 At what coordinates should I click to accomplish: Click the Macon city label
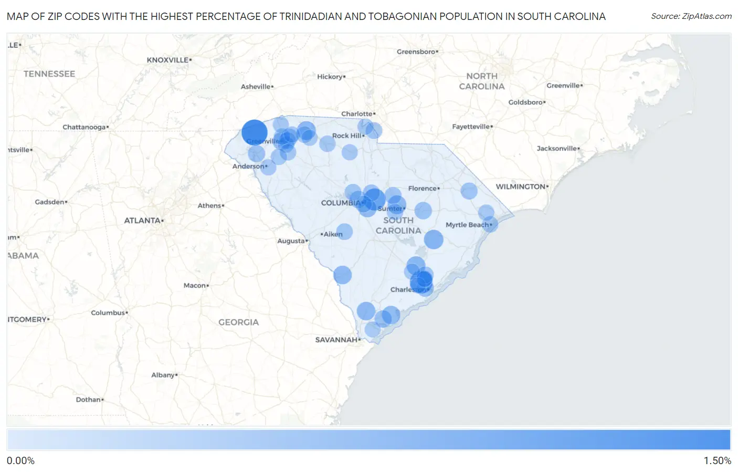[x=195, y=286]
